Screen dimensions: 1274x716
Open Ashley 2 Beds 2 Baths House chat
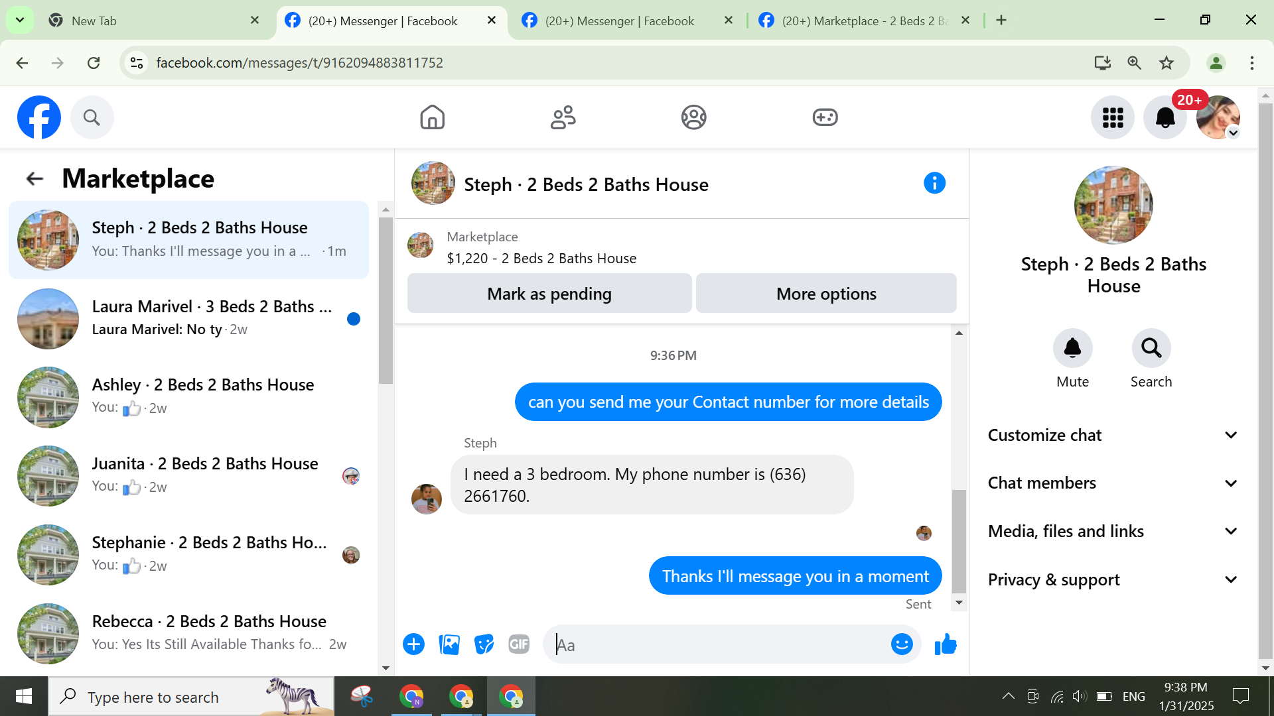point(188,397)
